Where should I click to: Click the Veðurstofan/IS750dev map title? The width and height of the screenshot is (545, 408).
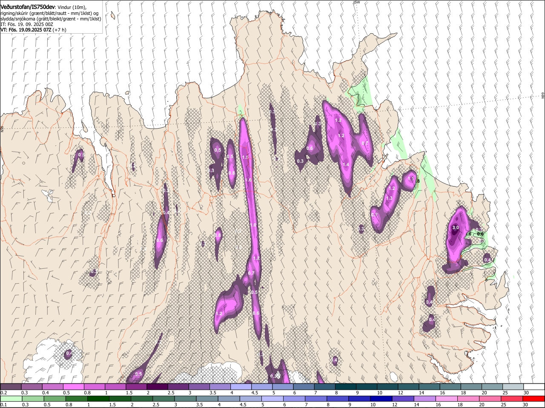pyautogui.click(x=27, y=7)
